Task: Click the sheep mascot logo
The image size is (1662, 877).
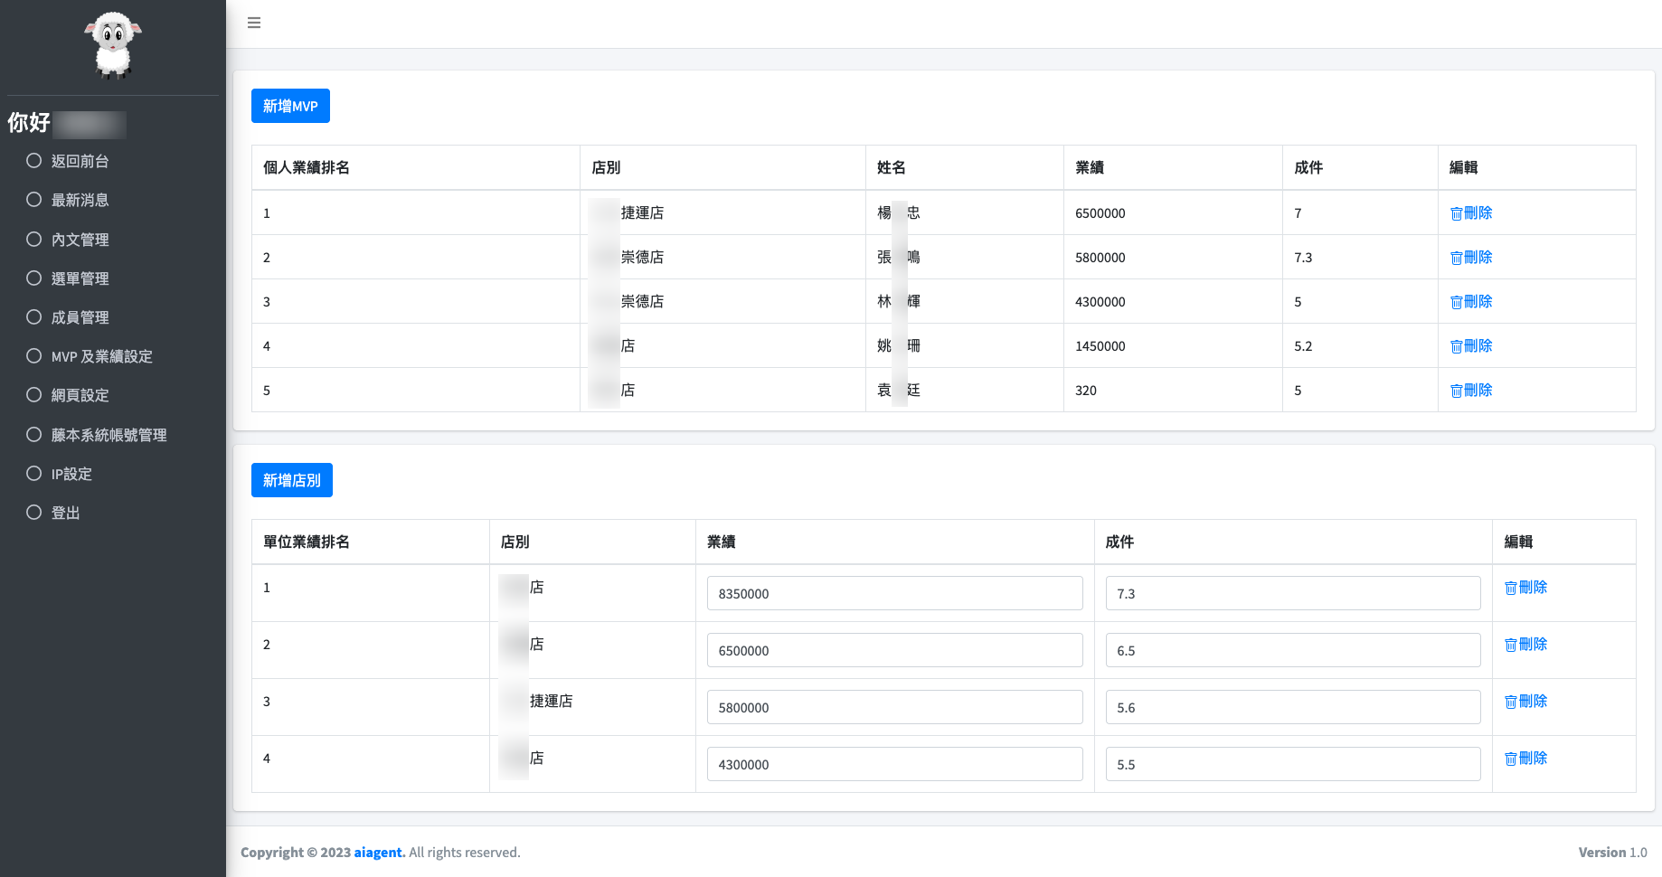Action: pos(113,45)
